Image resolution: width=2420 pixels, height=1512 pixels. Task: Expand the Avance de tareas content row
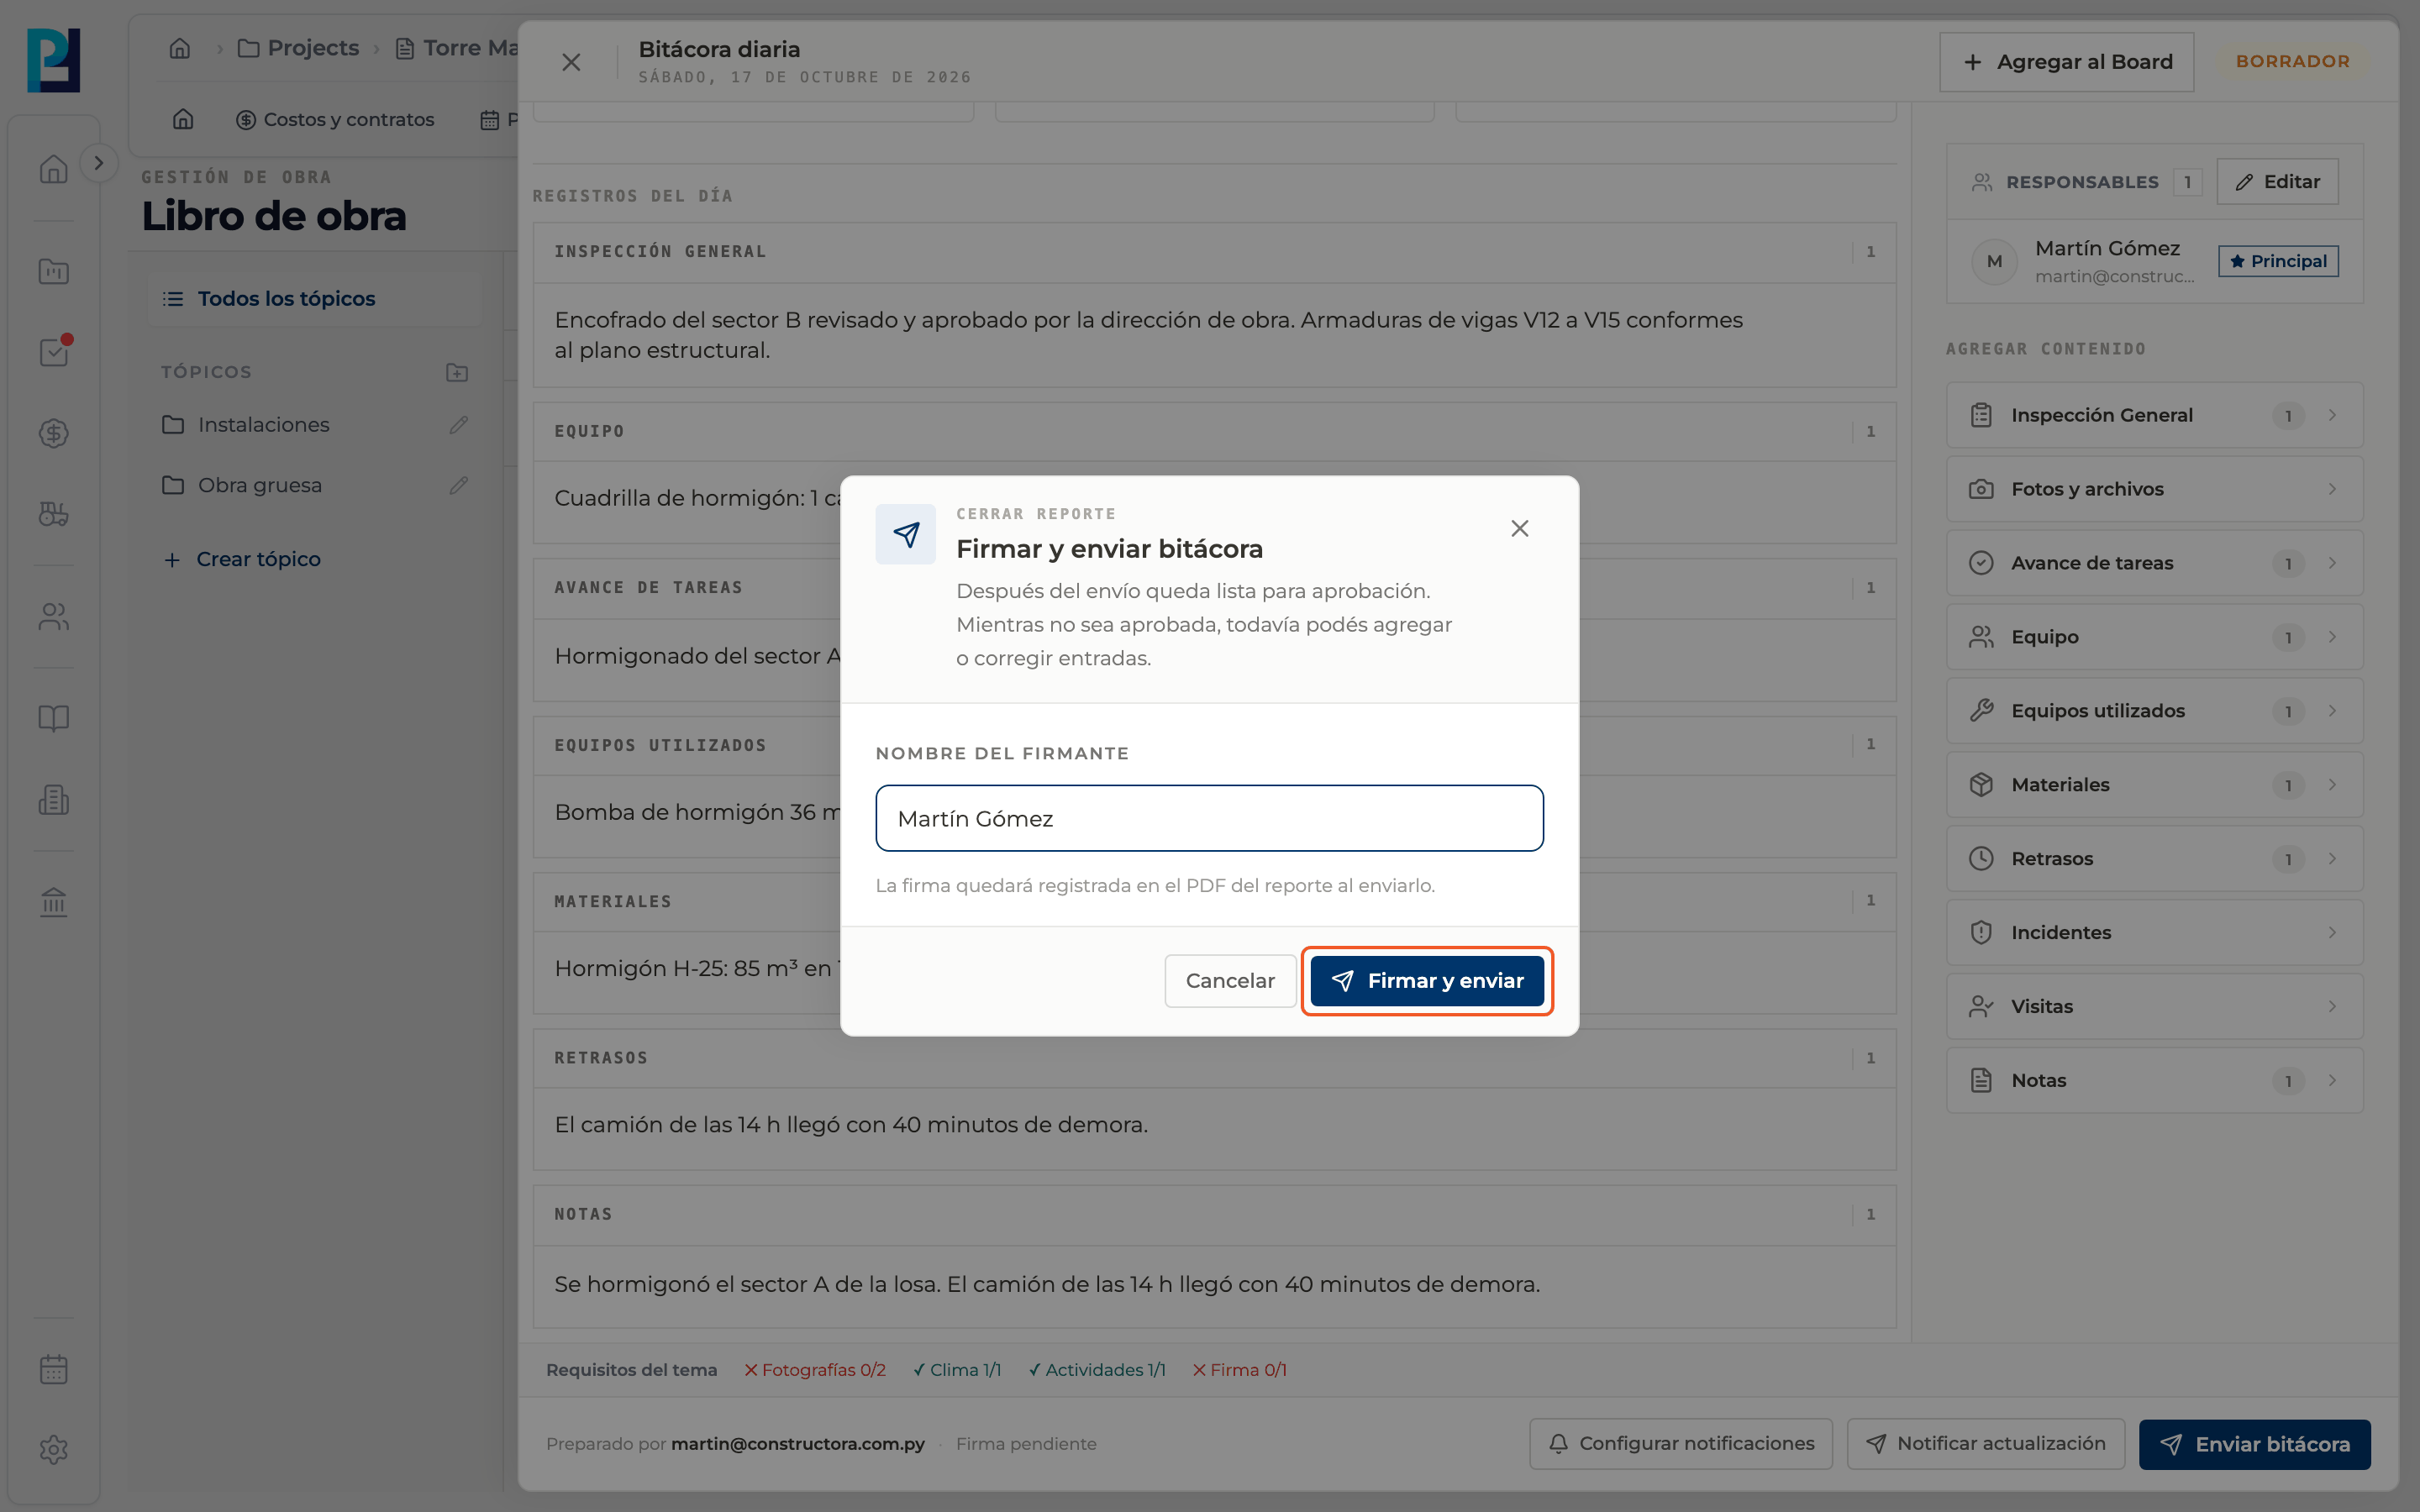[x=2154, y=563]
